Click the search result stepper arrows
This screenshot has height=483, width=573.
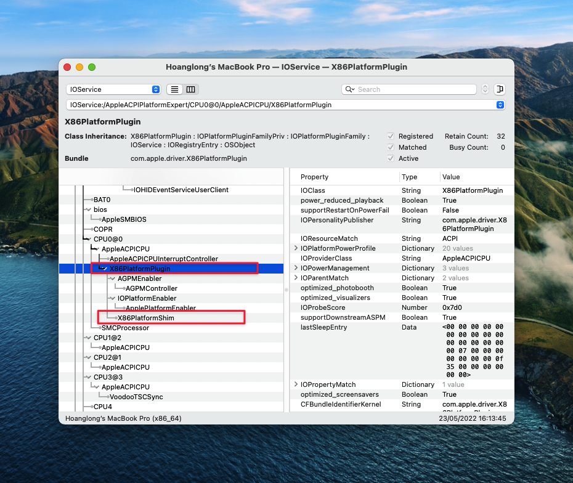coord(485,89)
